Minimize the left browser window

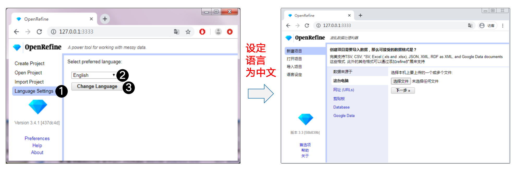tap(207, 12)
